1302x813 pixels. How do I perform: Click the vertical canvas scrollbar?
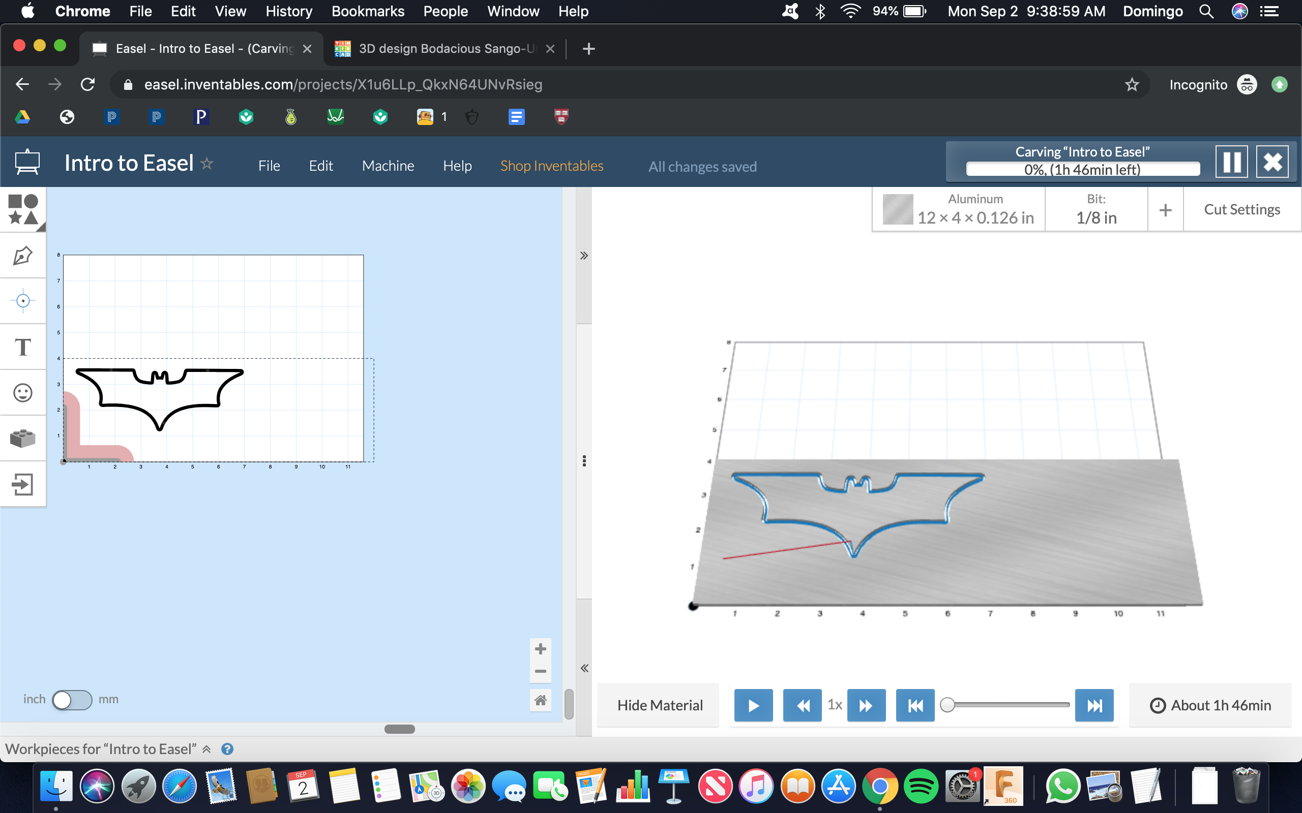(569, 704)
